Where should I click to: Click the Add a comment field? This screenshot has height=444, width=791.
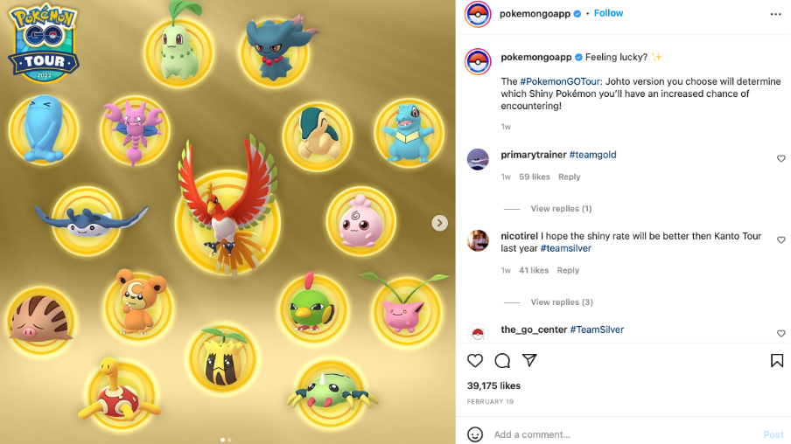[x=626, y=434]
